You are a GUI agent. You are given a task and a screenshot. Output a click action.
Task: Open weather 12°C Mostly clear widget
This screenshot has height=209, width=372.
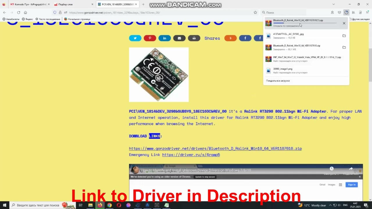[312, 205]
